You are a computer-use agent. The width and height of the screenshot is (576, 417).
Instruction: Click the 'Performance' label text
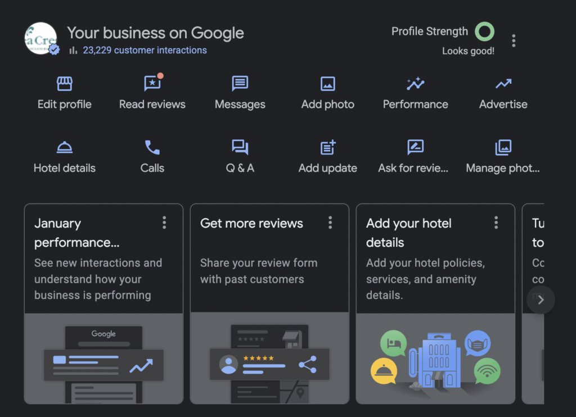tap(416, 105)
